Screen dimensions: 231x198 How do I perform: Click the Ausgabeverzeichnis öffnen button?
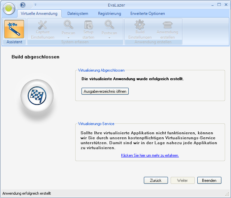pyautogui.click(x=105, y=91)
